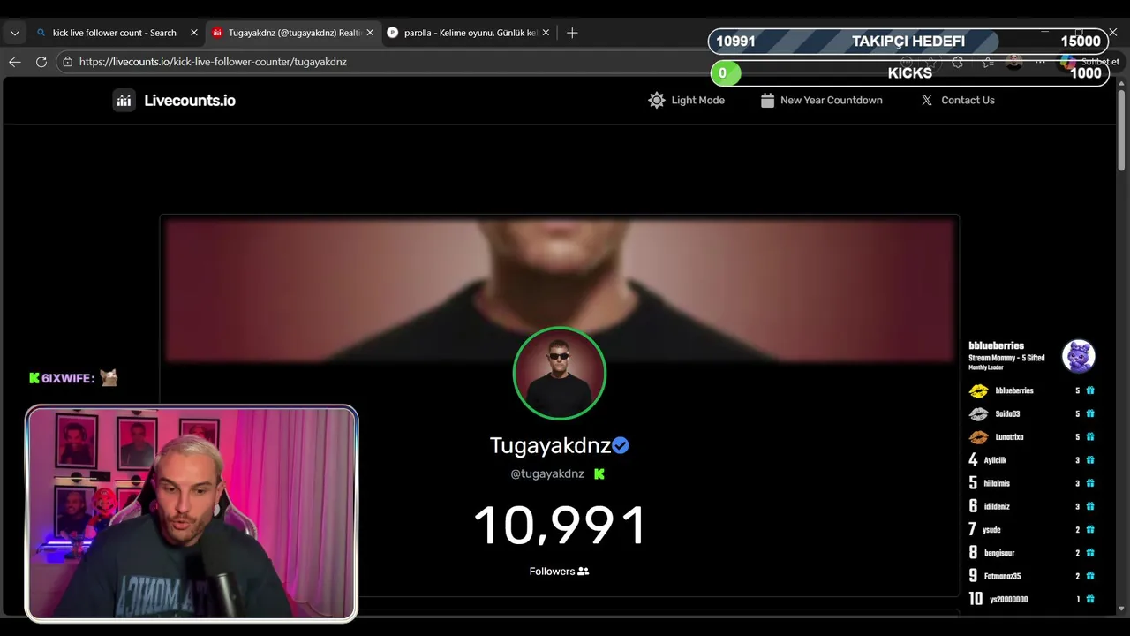Open the browser profile avatar menu

click(x=1013, y=62)
